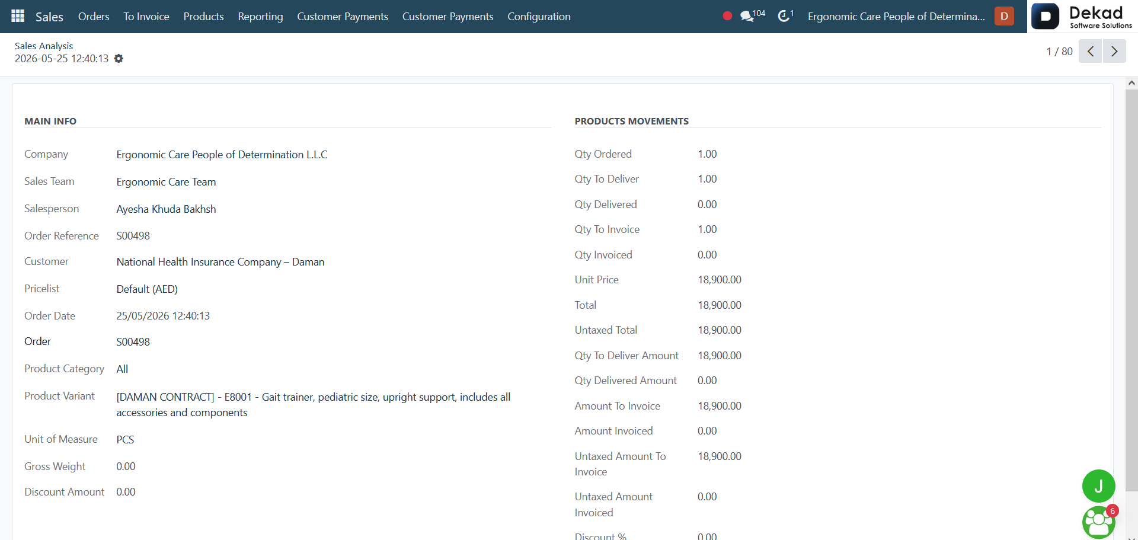The width and height of the screenshot is (1138, 540).
Task: Click the PRODUCTS MOVEMENTS section heading
Action: 631,121
